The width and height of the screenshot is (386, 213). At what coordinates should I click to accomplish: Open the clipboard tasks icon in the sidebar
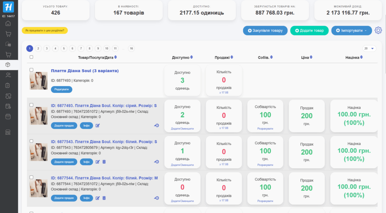[x=8, y=85]
